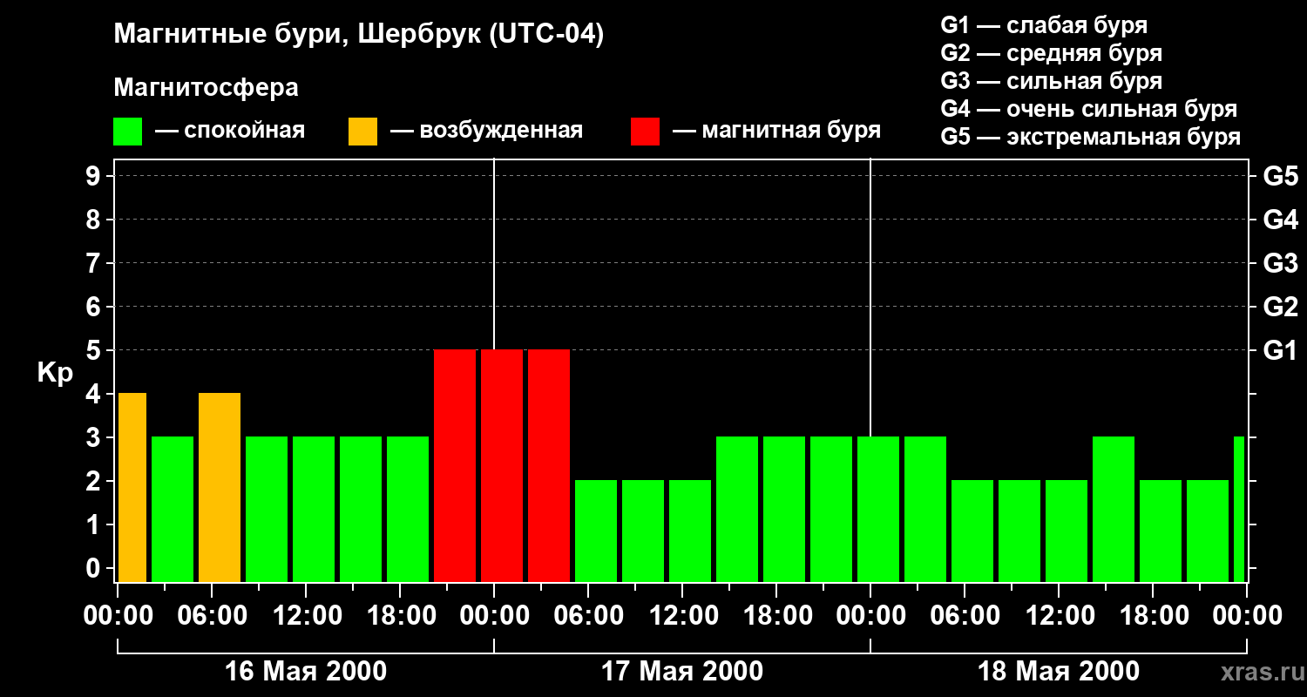
Task: Select the '16 Мая 2000' date label
Action: pyautogui.click(x=306, y=672)
